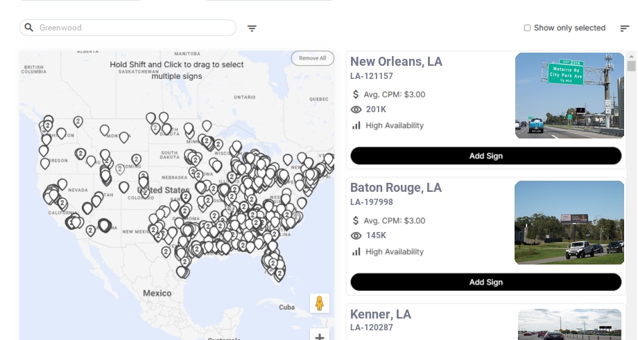Click the Baton Rouge availability bars icon
Screen dimensions: 638x340
pos(356,251)
